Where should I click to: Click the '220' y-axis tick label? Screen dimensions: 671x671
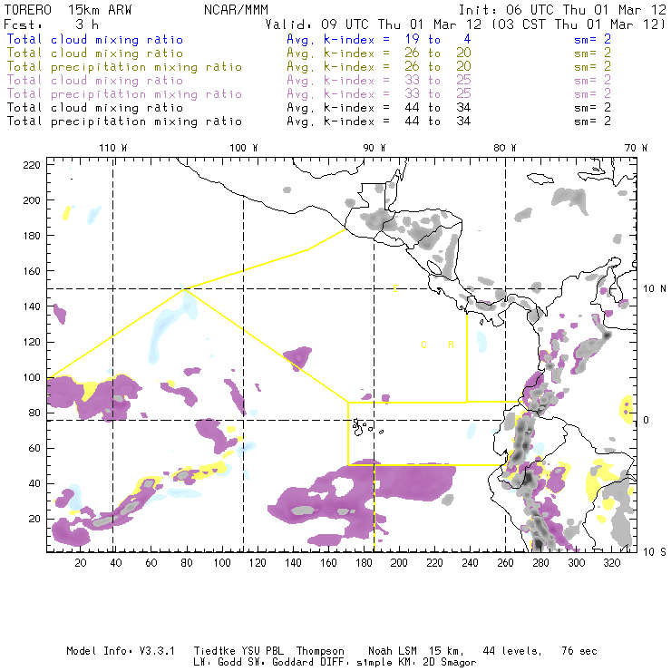32,165
